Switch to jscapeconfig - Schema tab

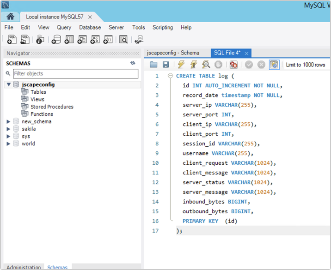click(172, 53)
